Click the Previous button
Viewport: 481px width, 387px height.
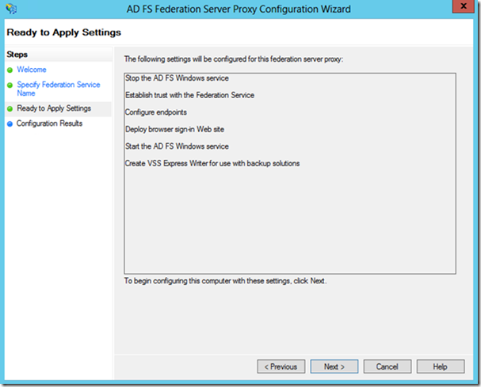[x=281, y=366]
